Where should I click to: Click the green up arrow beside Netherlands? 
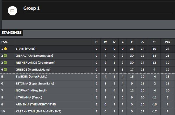click(x=5, y=62)
